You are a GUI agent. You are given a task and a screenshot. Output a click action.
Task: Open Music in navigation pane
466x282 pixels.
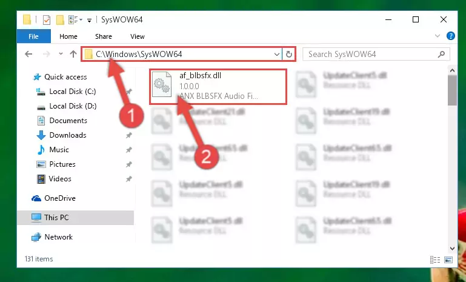pos(59,150)
